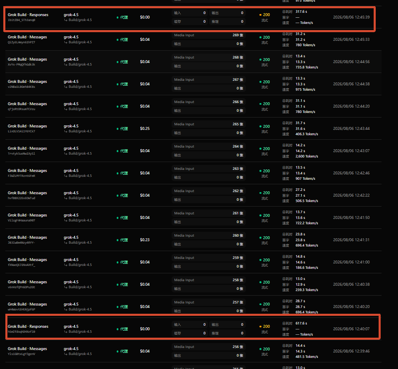The height and width of the screenshot is (369, 398).
Task: Click the Media Input field showing 261
Action: pyautogui.click(x=209, y=213)
